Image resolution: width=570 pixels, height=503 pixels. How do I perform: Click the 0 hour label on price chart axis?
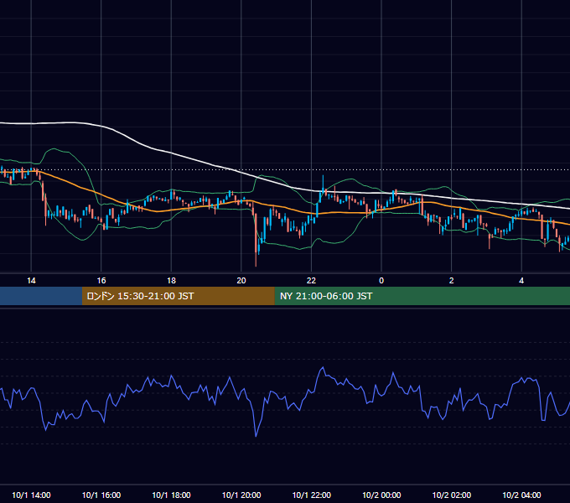(381, 281)
